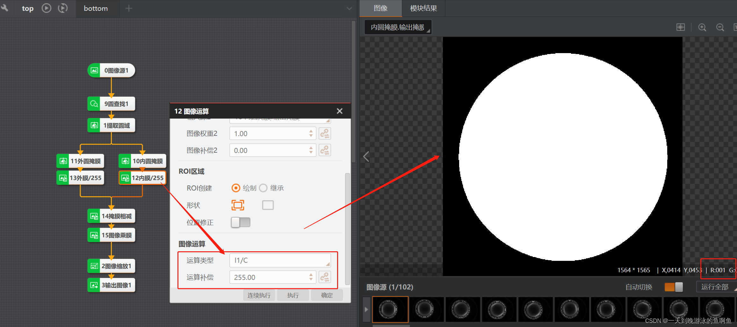This screenshot has width=737, height=327.
Task: Click the 确定 button
Action: click(327, 295)
